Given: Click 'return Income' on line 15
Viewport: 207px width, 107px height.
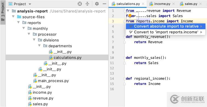Looking at the screenshot, I should 147,84.
